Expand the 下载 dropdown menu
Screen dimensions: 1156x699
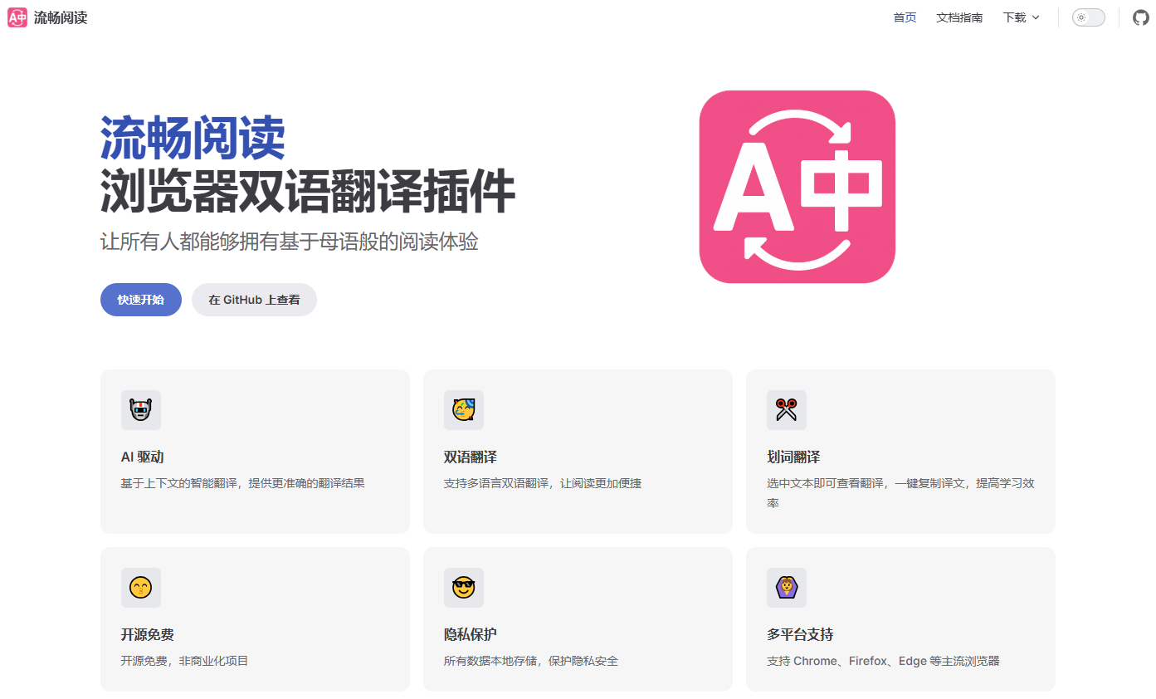click(1020, 17)
